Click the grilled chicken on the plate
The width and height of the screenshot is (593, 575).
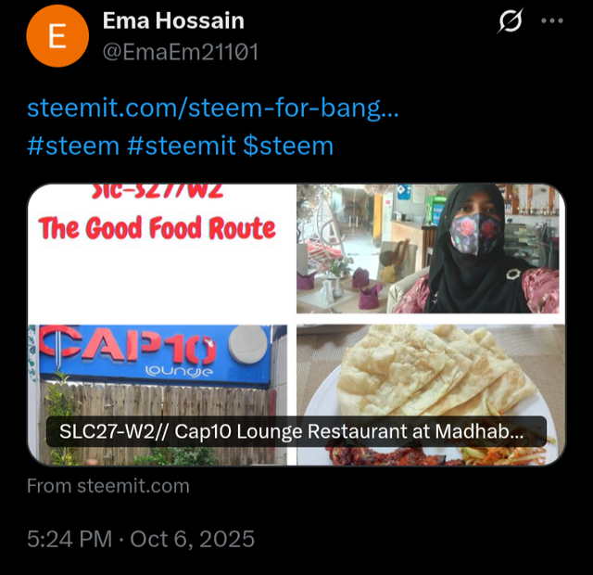point(396,456)
